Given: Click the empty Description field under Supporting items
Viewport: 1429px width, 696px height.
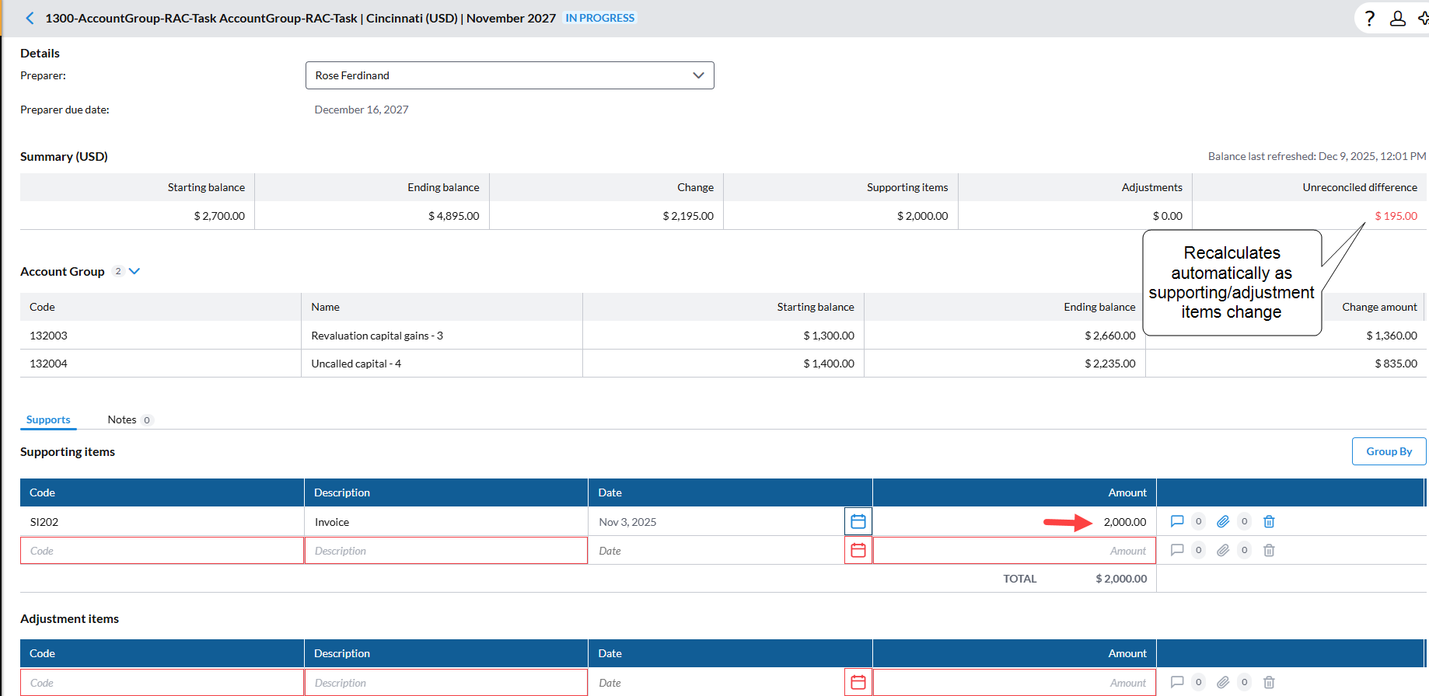Looking at the screenshot, I should pyautogui.click(x=445, y=551).
